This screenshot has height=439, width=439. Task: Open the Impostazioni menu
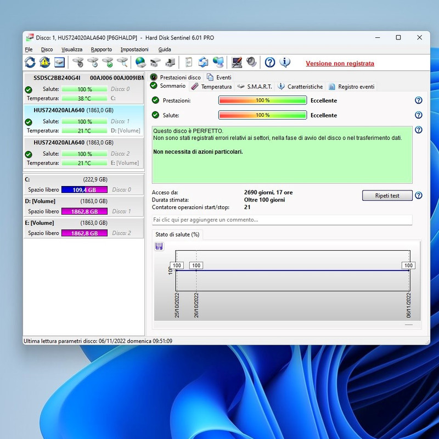[134, 49]
